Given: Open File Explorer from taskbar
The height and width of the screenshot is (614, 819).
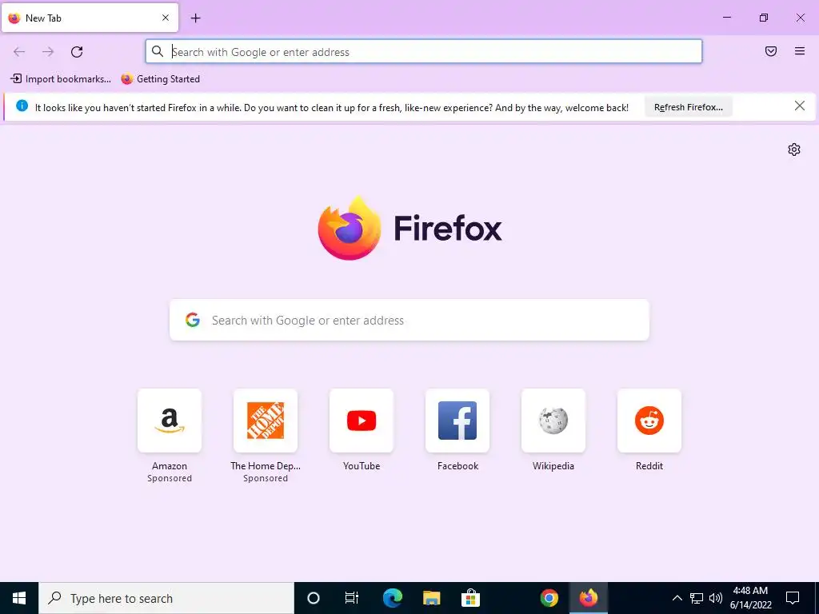Looking at the screenshot, I should pyautogui.click(x=431, y=598).
